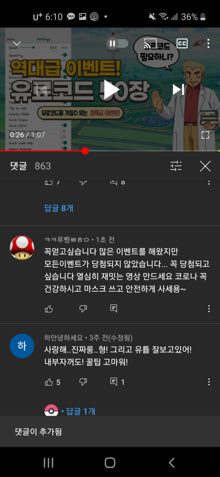Open options menu for 하안녕하세요 comment
This screenshot has width=220, height=477.
(209, 382)
